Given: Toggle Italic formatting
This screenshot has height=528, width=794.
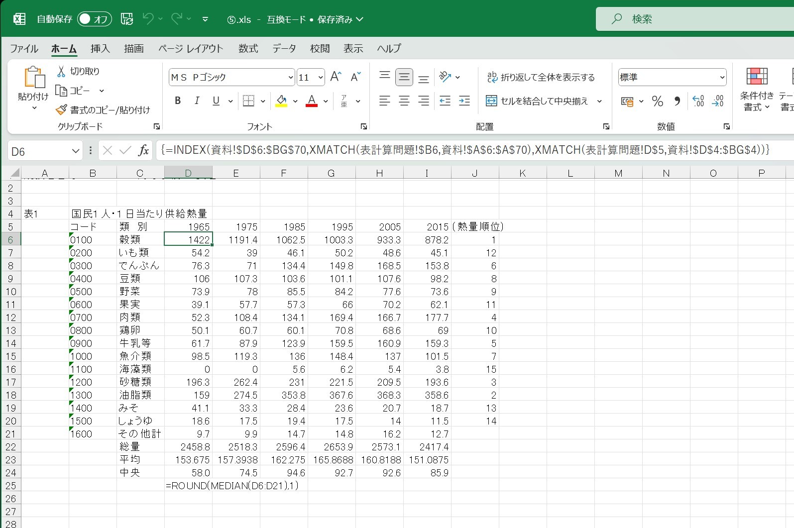Looking at the screenshot, I should 197,101.
